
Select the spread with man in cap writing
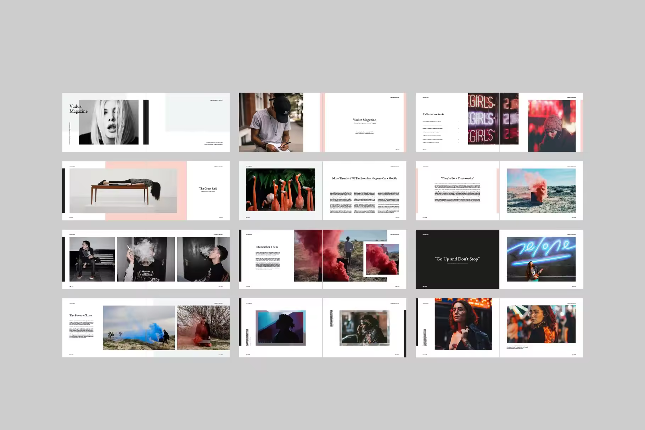tap(322, 122)
